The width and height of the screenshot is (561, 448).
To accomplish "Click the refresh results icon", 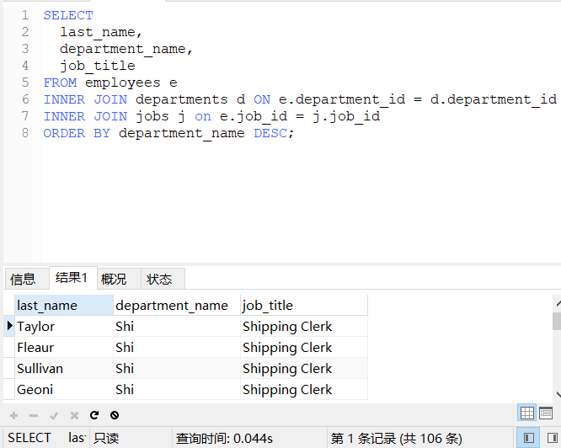I will (94, 415).
